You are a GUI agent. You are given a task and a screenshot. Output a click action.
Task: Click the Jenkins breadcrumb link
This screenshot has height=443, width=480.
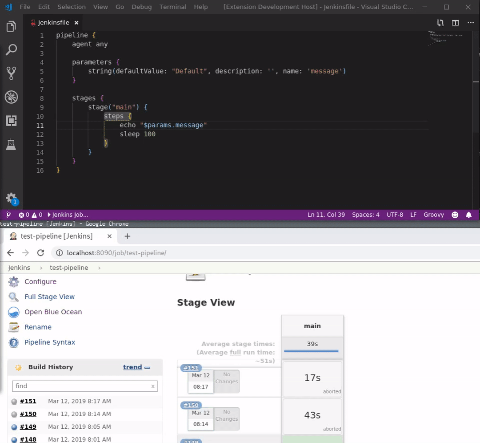pos(19,268)
